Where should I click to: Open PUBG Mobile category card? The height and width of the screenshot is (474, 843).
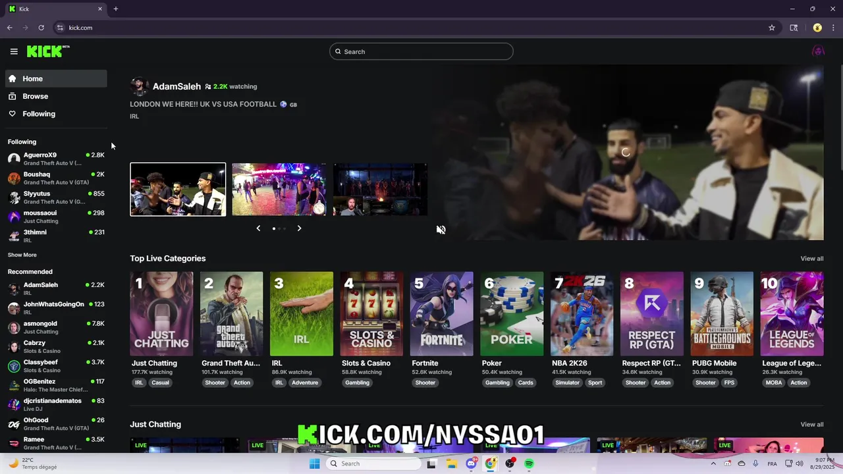coord(722,314)
